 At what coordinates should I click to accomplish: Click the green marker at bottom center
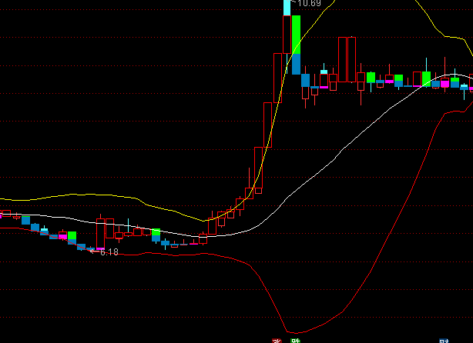(x=294, y=339)
